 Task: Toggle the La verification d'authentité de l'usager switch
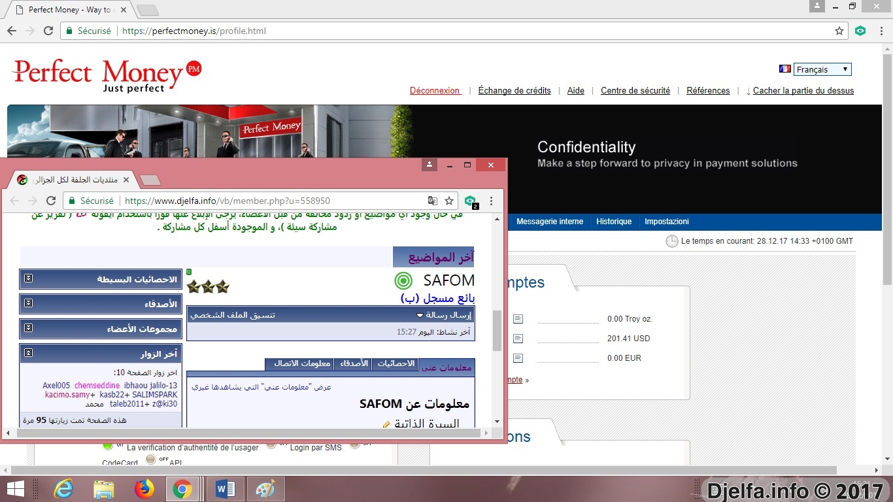[x=109, y=445]
